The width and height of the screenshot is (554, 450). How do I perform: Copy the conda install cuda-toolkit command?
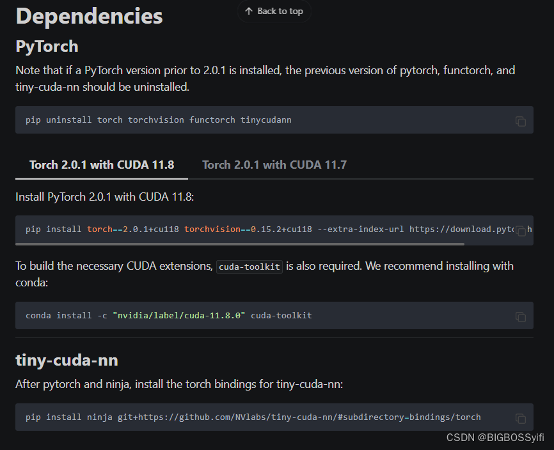[521, 317]
